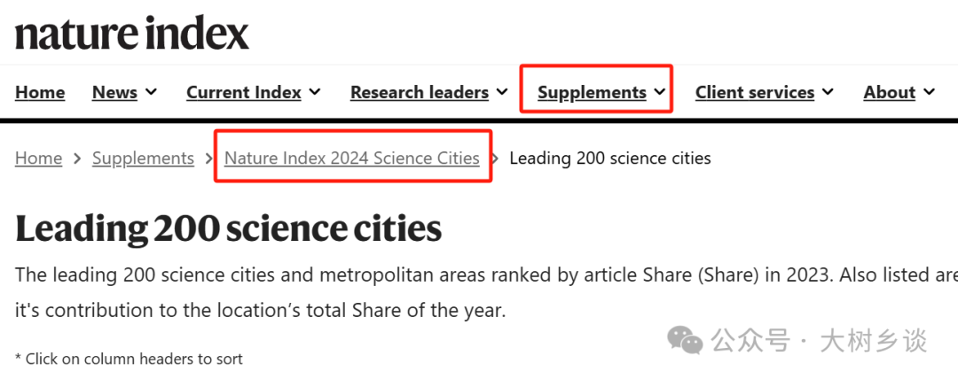Open the Home menu item
The height and width of the screenshot is (379, 958).
coord(40,92)
